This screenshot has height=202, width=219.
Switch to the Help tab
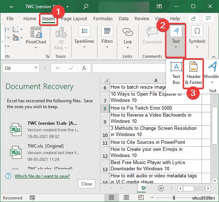pos(175,19)
